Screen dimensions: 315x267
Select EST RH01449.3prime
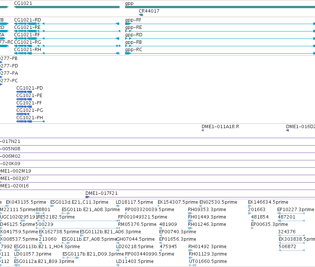tap(207, 217)
